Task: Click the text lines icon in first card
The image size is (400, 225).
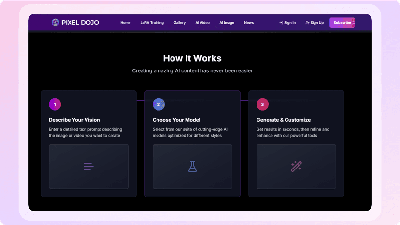Action: pos(88,167)
